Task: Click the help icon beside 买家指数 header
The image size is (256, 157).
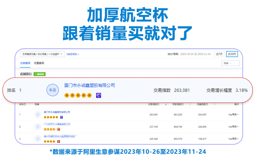Action: tap(182, 104)
